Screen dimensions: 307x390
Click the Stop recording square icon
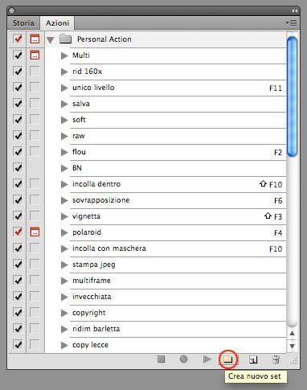pyautogui.click(x=161, y=359)
